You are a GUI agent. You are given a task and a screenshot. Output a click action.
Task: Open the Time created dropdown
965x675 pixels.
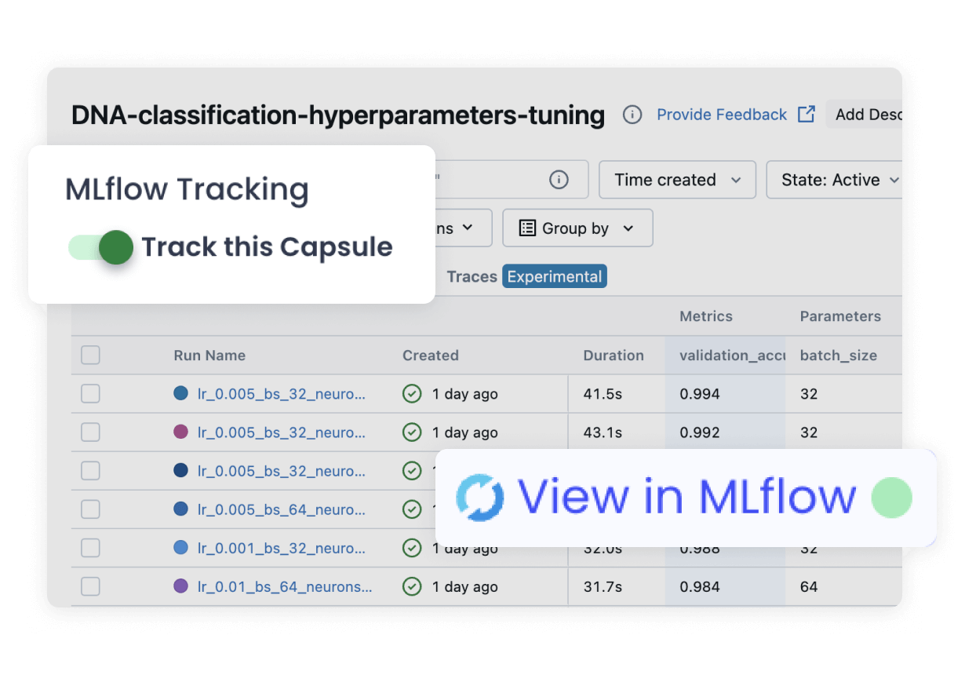click(676, 180)
